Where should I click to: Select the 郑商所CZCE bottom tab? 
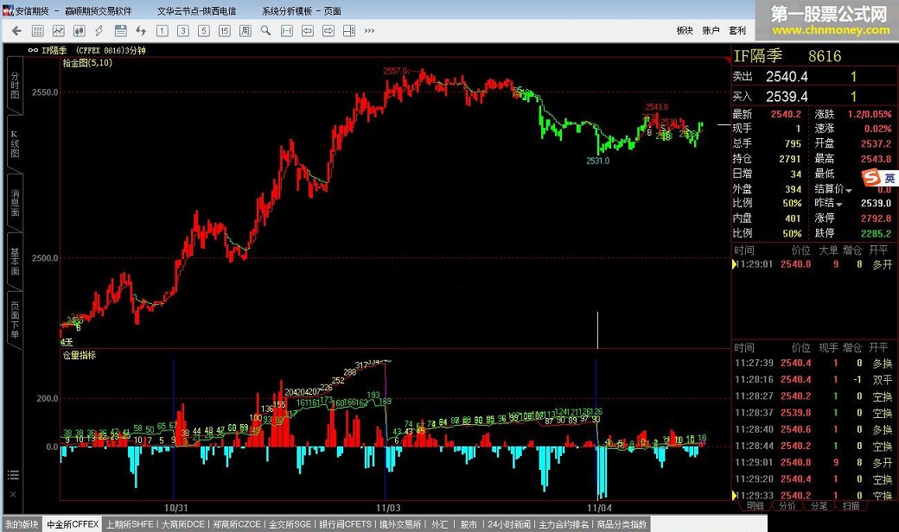click(x=236, y=524)
